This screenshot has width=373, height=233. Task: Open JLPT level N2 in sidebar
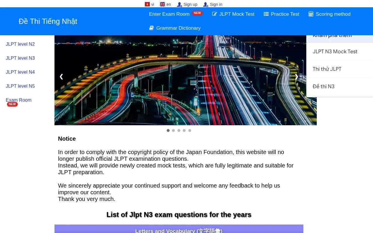point(20,44)
